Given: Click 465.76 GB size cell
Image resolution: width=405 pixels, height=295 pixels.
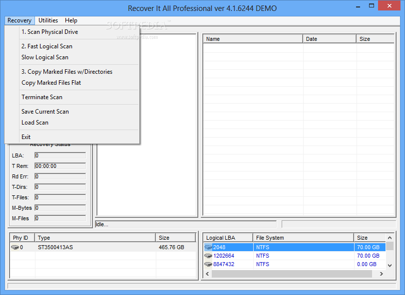Looking at the screenshot, I should (x=171, y=247).
